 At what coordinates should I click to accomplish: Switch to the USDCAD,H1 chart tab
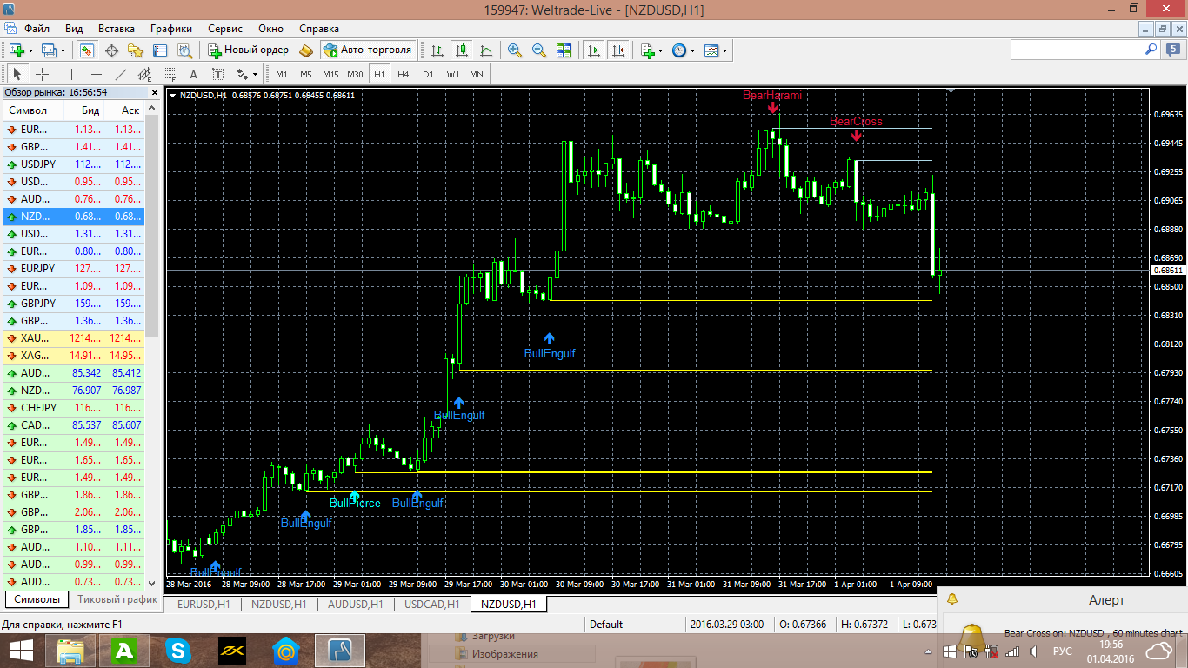point(432,604)
